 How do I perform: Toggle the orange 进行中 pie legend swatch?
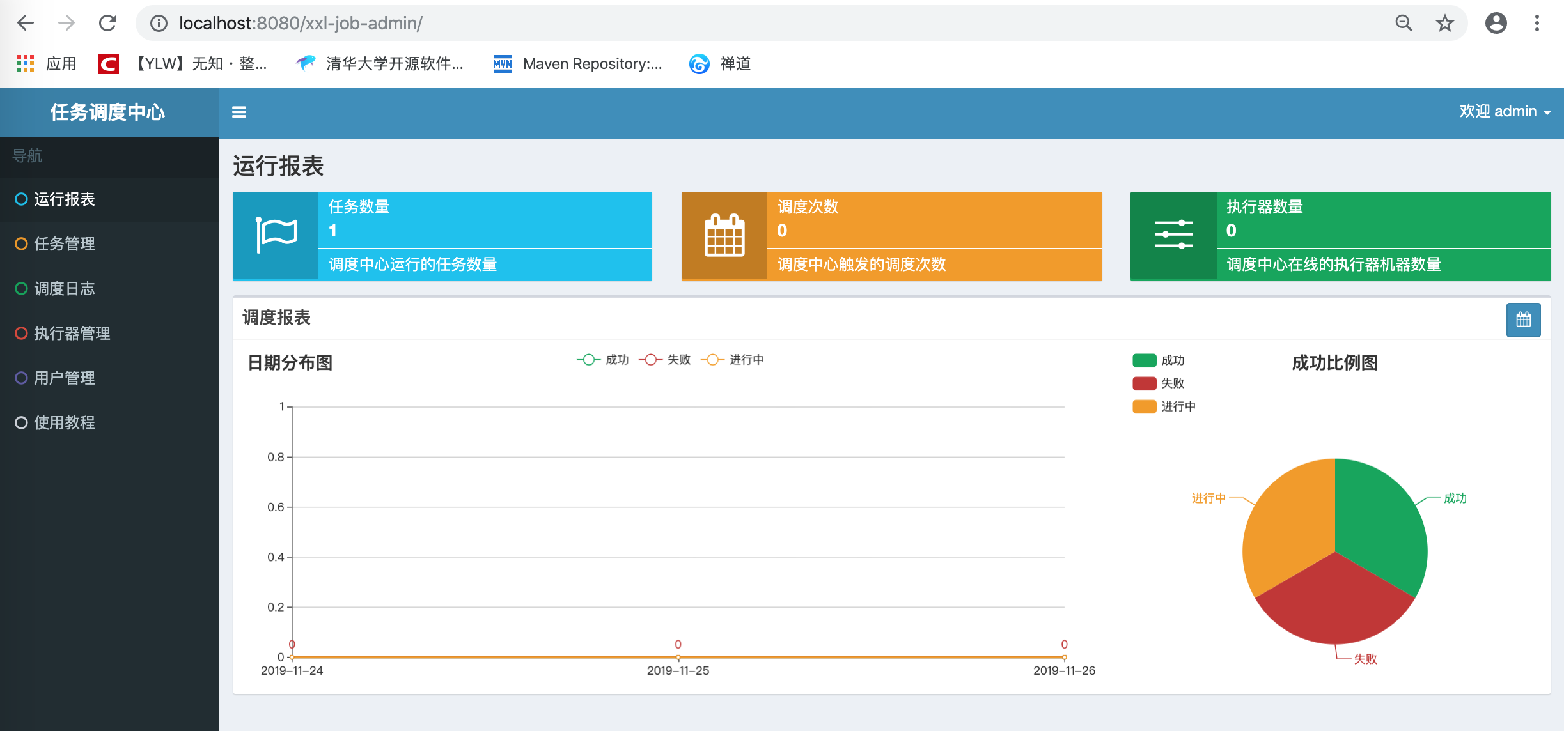coord(1144,406)
